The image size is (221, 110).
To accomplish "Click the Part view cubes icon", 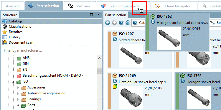I will click(71, 6).
